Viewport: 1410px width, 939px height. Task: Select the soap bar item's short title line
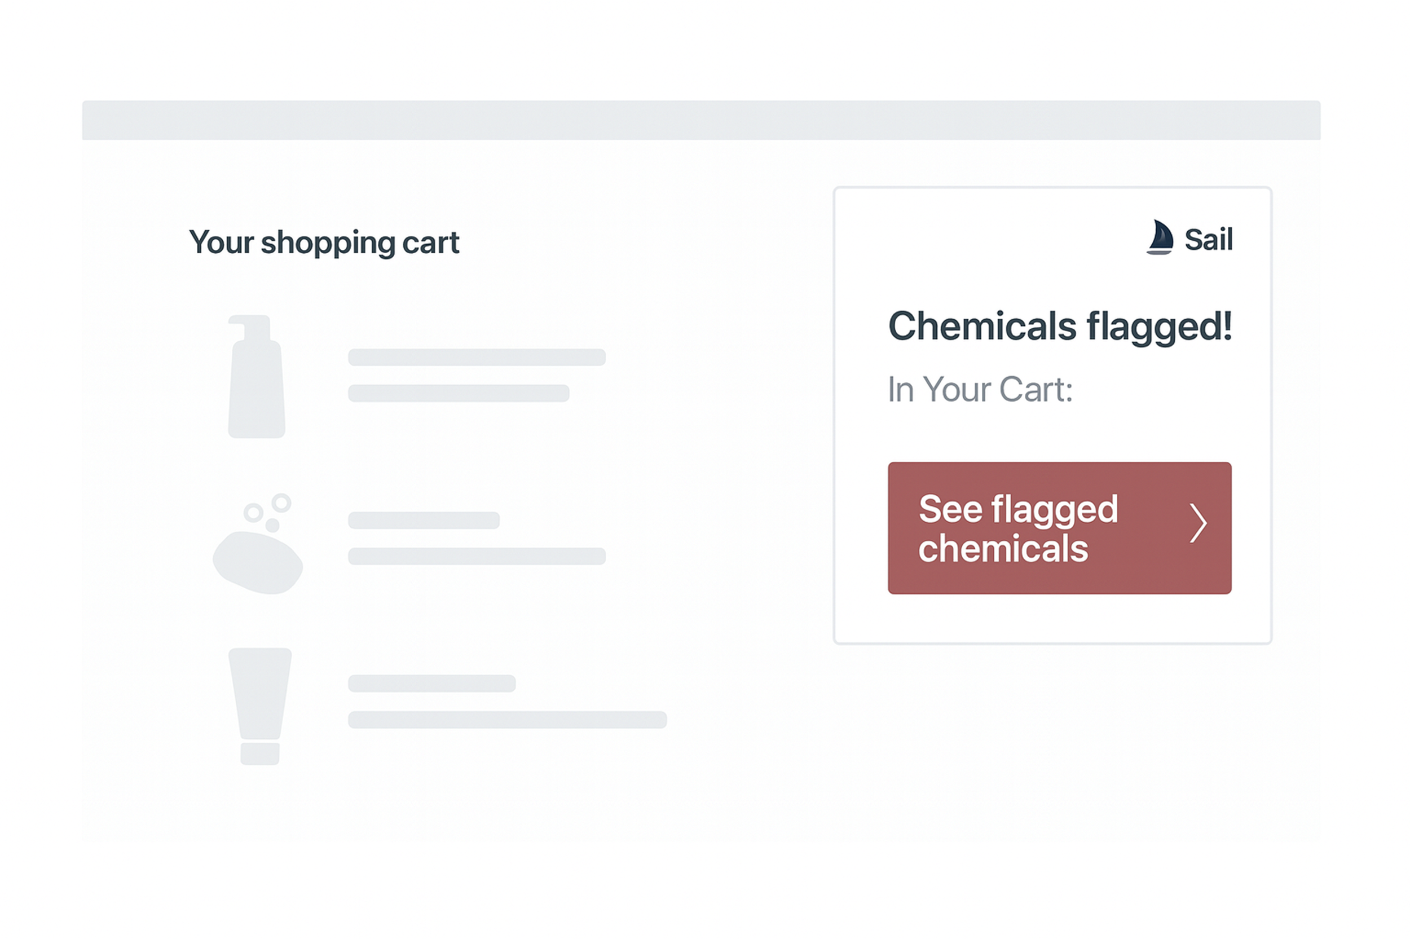point(424,521)
